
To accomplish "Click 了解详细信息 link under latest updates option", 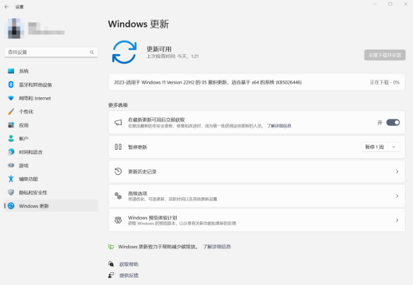I will point(279,126).
